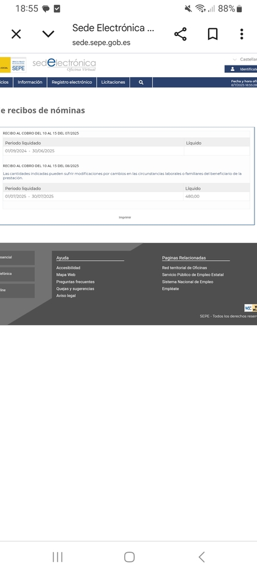Open the Licitaciones menu item

pos(113,82)
